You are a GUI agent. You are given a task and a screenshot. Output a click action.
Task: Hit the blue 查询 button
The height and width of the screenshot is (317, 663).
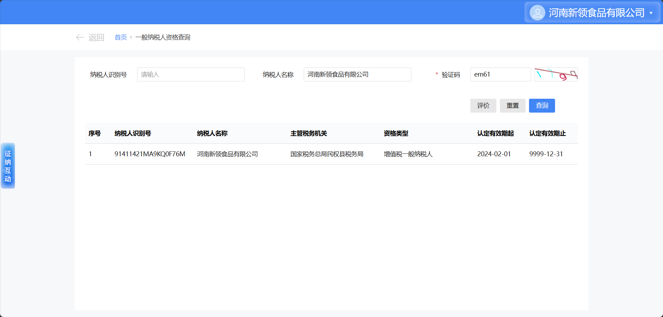click(x=542, y=106)
